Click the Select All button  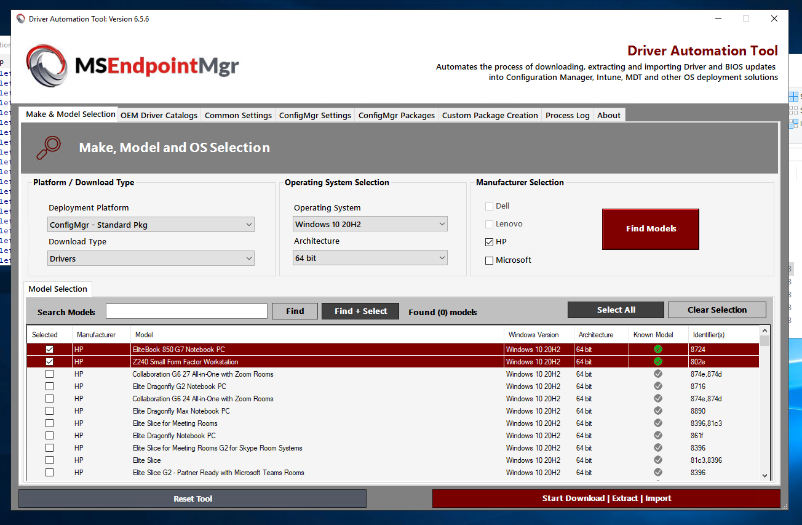coord(616,310)
